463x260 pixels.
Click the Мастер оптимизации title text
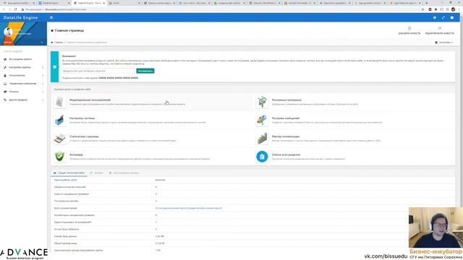point(286,136)
